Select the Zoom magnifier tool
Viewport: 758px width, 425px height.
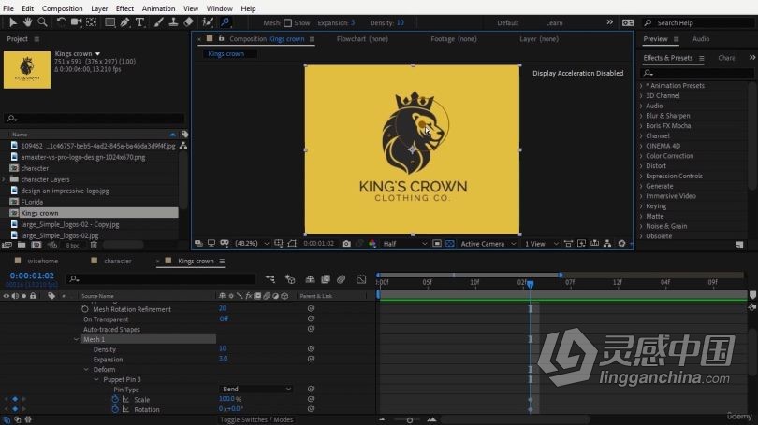point(42,22)
